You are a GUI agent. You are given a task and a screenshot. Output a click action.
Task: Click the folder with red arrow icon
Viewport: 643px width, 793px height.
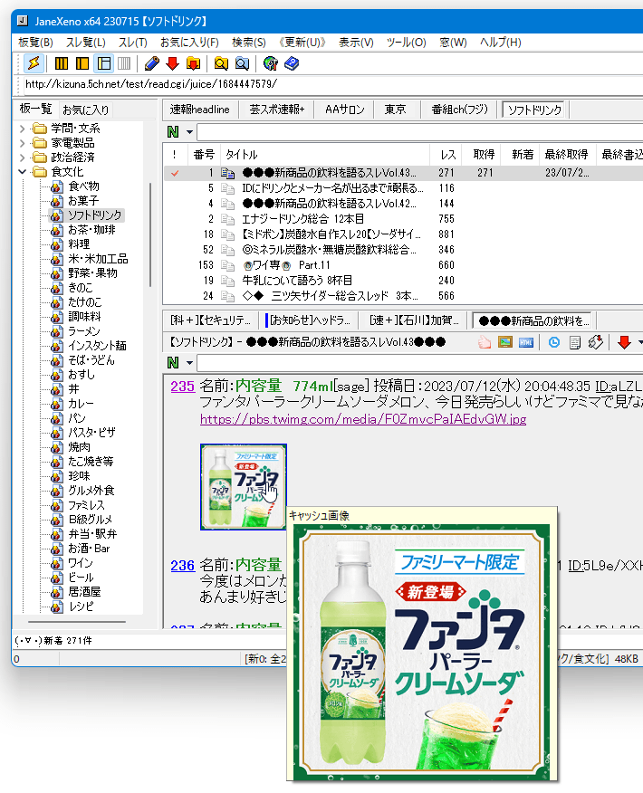[x=193, y=63]
